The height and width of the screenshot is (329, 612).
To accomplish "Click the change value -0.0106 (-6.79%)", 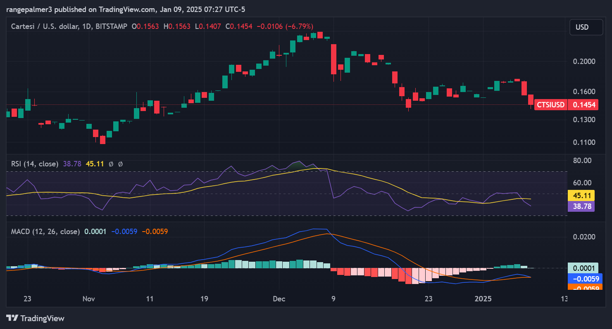I will pos(285,26).
